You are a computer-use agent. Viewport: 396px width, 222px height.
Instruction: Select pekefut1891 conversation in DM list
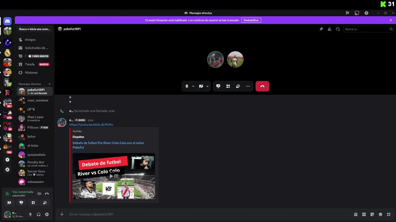(35, 91)
